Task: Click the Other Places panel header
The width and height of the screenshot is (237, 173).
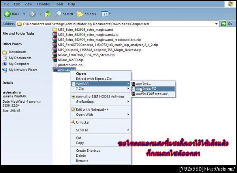Action: [x=12, y=44]
